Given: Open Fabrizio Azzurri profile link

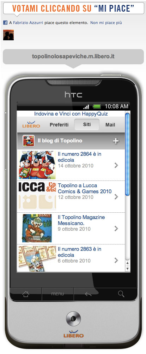Looking at the screenshot, I should (28, 23).
